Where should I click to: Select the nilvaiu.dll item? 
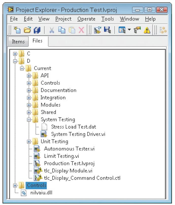(41, 193)
